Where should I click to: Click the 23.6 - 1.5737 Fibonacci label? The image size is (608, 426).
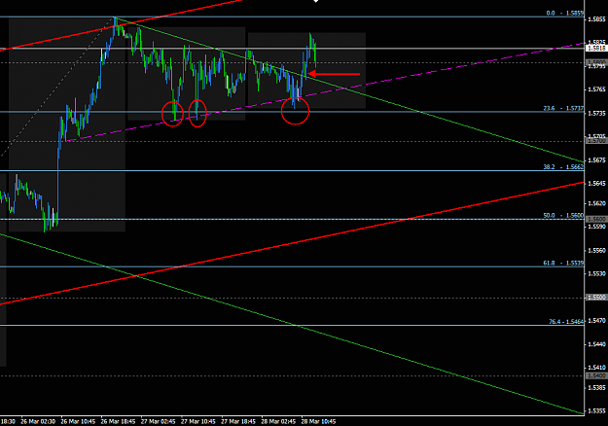[563, 109]
